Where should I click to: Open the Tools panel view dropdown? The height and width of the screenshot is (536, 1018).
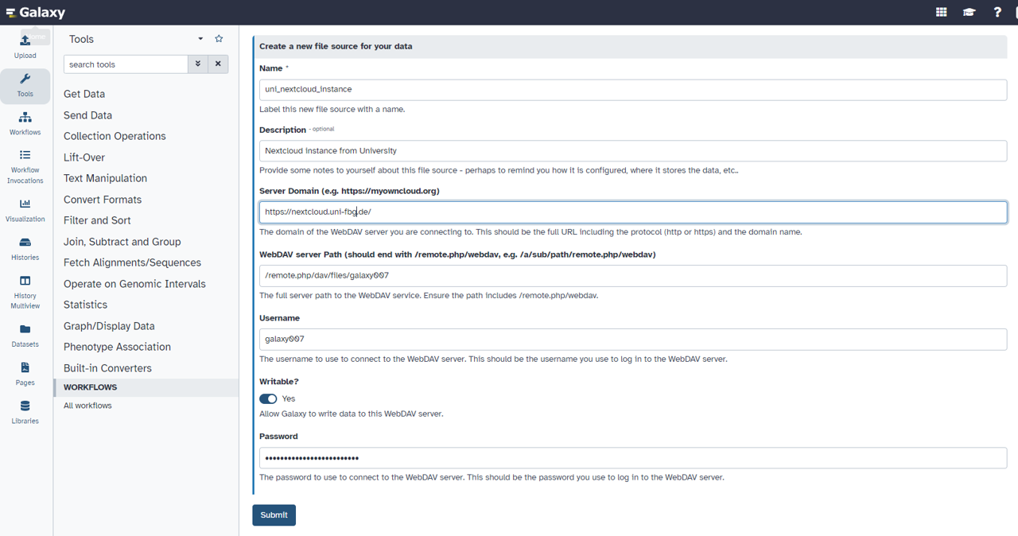200,38
